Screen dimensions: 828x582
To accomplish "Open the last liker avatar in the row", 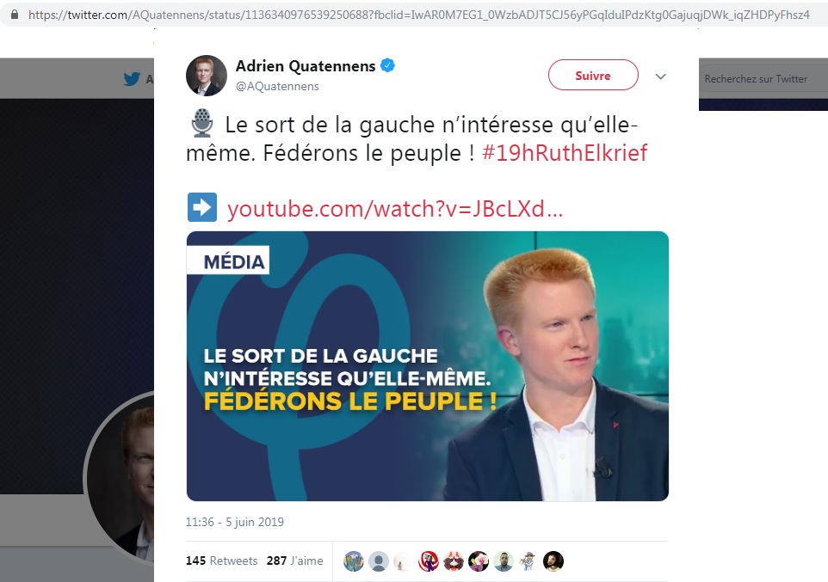I will 553,561.
